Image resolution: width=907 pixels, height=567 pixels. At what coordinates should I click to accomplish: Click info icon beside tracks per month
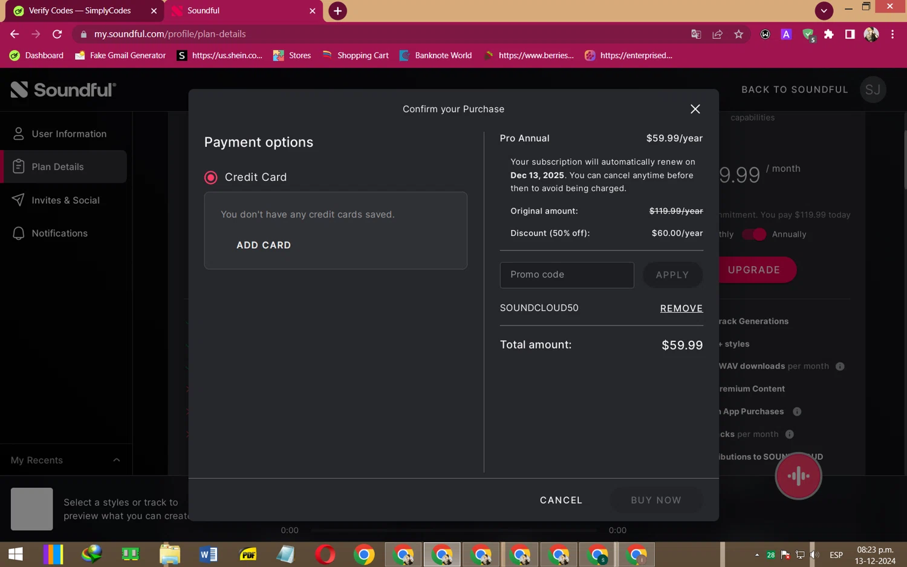click(x=789, y=434)
